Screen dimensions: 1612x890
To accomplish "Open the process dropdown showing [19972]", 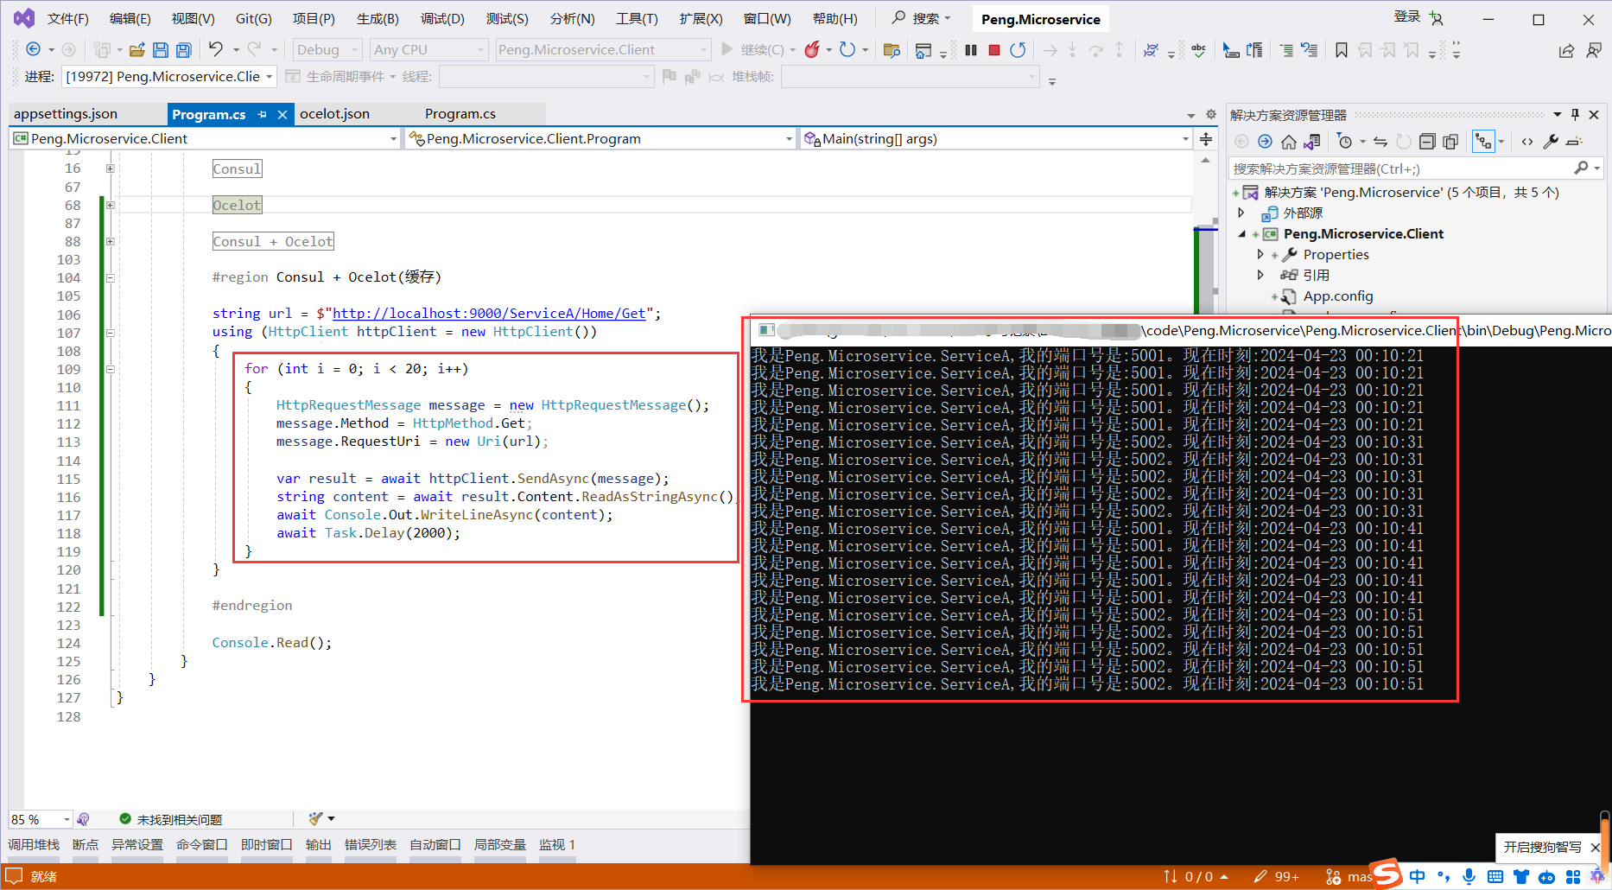I will click(x=169, y=77).
